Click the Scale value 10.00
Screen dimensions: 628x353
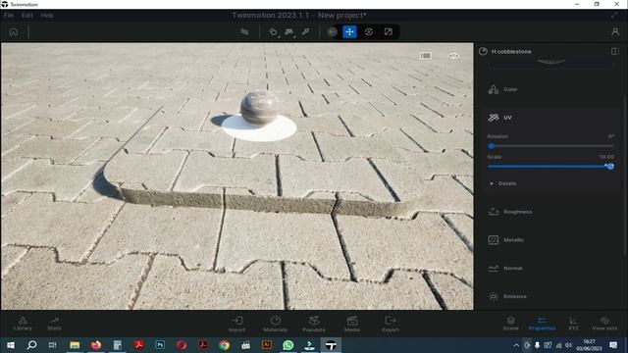point(606,157)
